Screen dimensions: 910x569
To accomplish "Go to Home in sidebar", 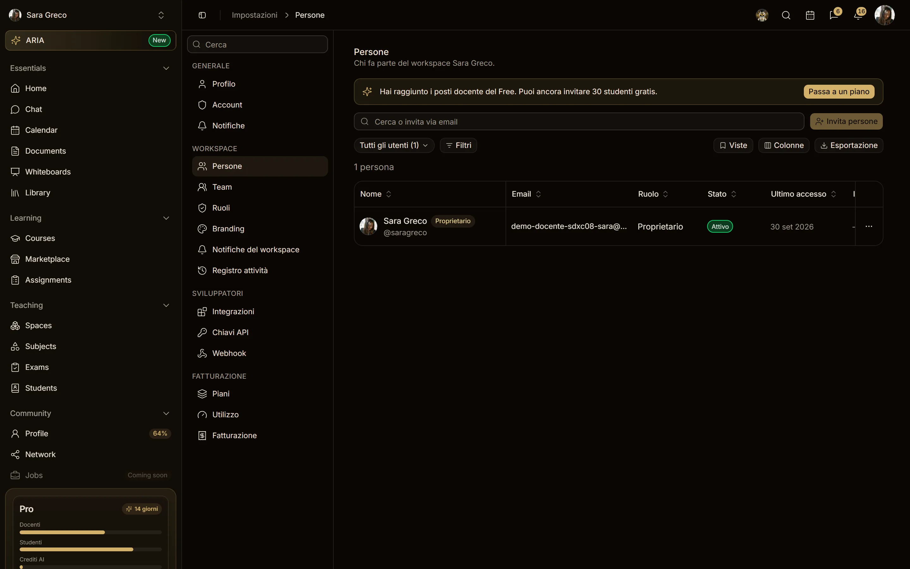I will click(x=91, y=89).
